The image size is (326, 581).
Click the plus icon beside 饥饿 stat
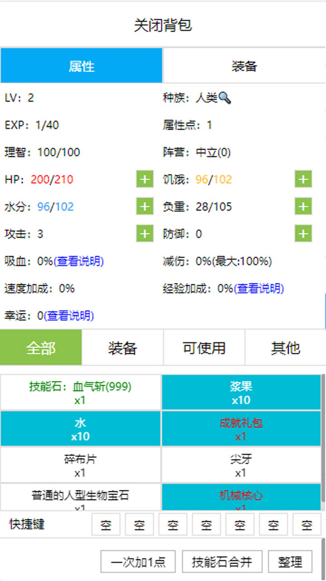303,179
